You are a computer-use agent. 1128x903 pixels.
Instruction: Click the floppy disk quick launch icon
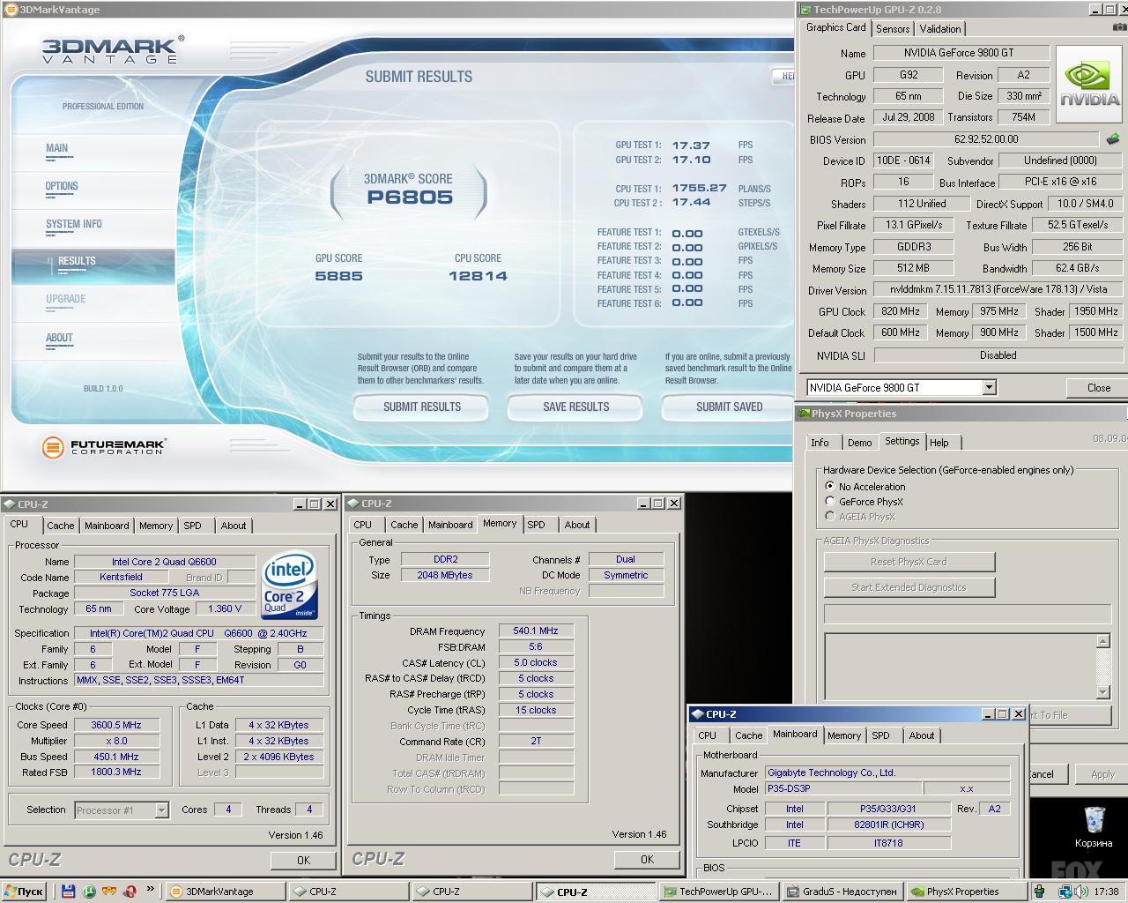coord(68,891)
